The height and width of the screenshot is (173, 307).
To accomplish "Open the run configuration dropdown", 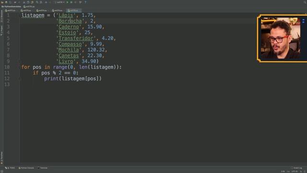I will coord(60,2).
